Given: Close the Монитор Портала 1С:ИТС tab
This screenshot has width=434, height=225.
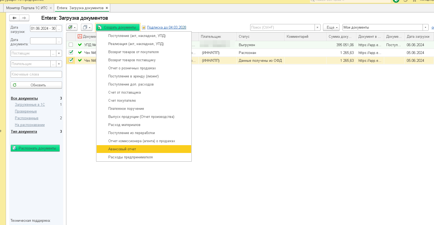Looking at the screenshot, I should (51, 8).
